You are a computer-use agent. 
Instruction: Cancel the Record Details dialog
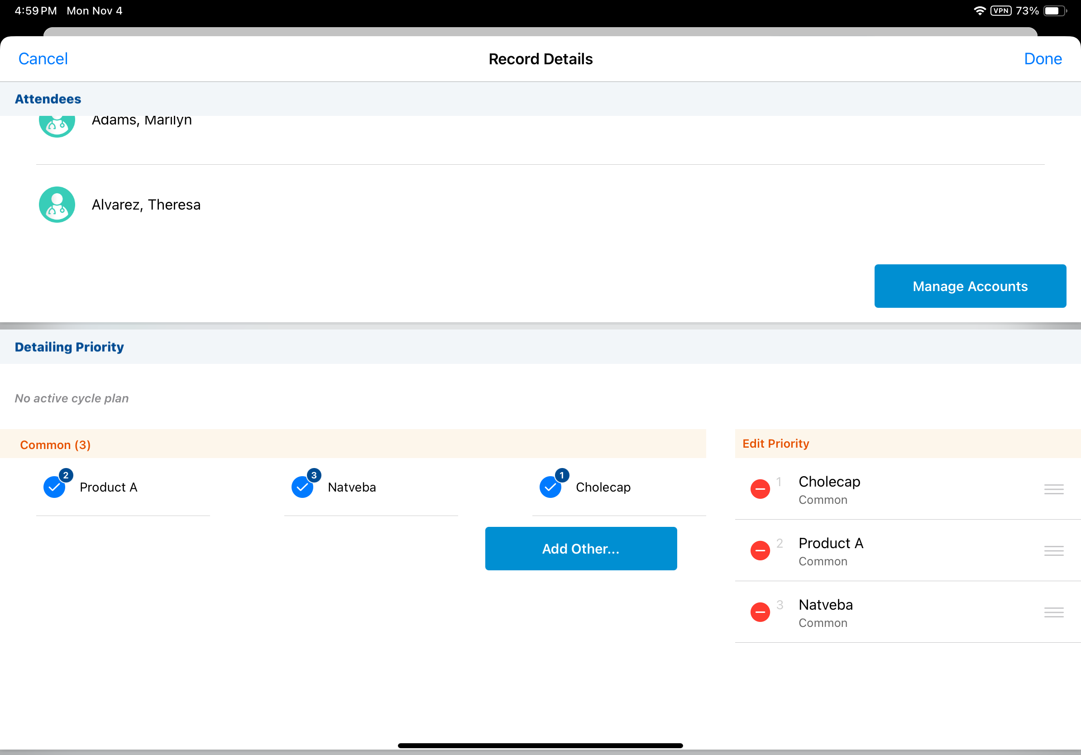pos(43,59)
